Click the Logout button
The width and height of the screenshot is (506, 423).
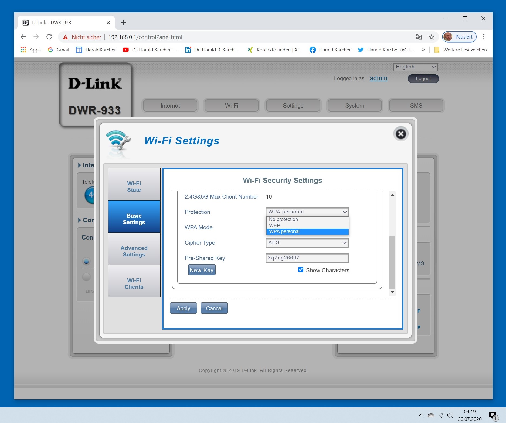(423, 79)
